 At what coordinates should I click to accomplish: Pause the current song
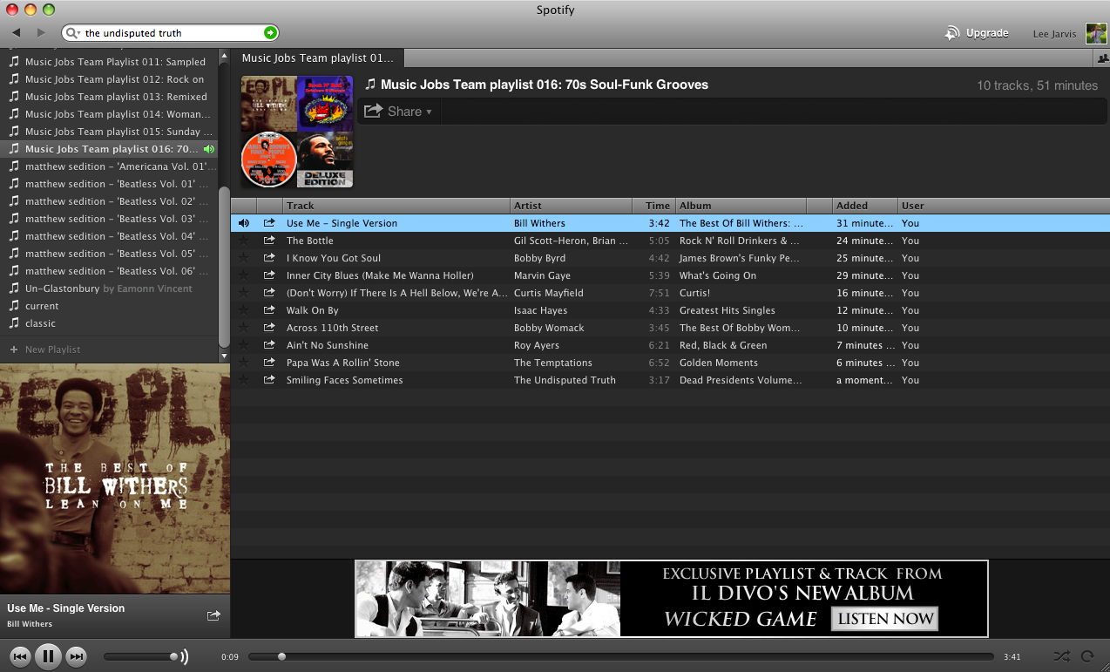[x=48, y=656]
